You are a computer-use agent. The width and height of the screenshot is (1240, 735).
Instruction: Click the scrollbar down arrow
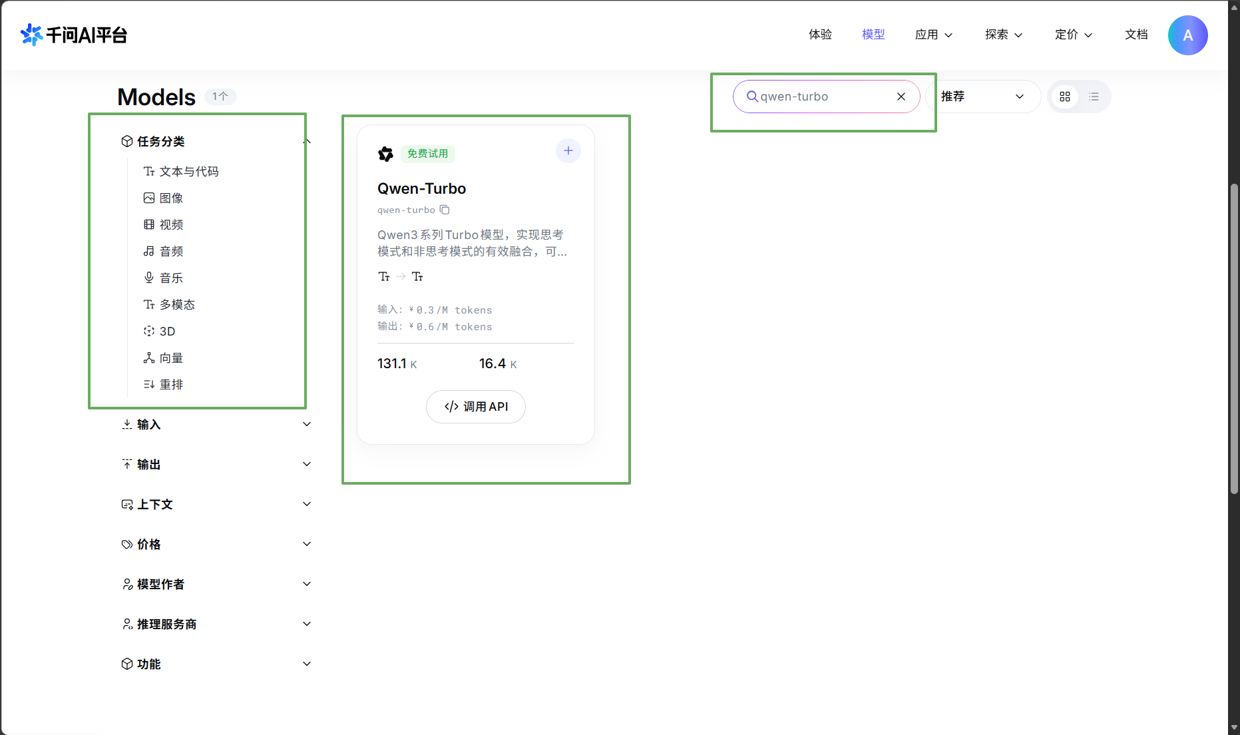coord(1234,728)
